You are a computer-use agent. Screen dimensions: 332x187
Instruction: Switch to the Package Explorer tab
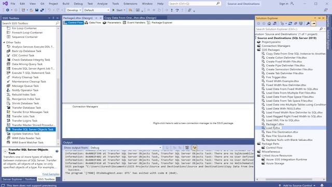coord(160,22)
